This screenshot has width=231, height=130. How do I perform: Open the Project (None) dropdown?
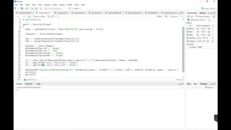pyautogui.click(x=209, y=9)
